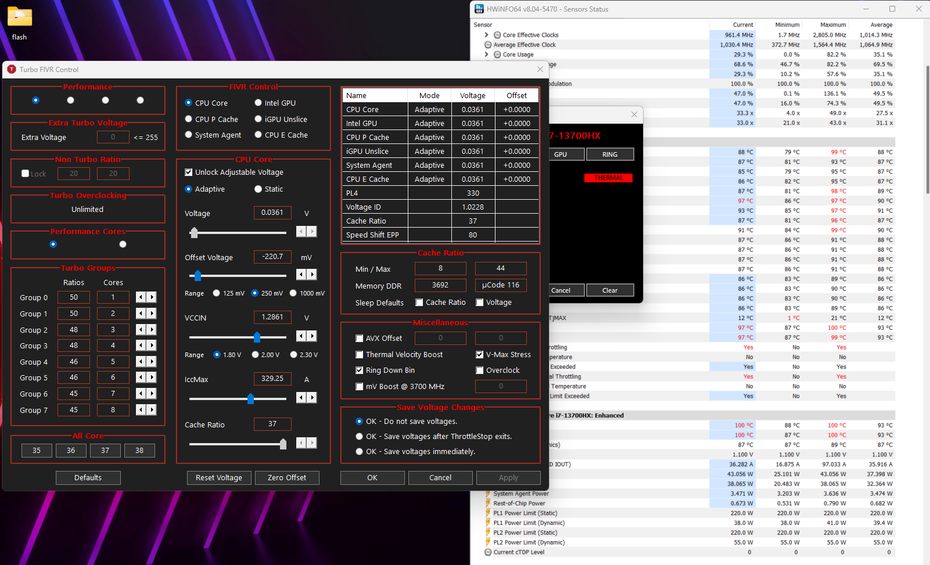930x565 pixels.
Task: Click the µCode 116 button
Action: (x=501, y=285)
